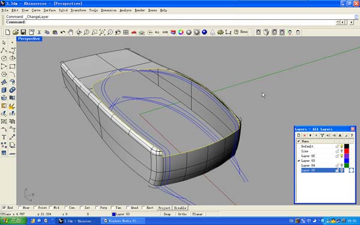Click the Project osnap button

coord(164,208)
